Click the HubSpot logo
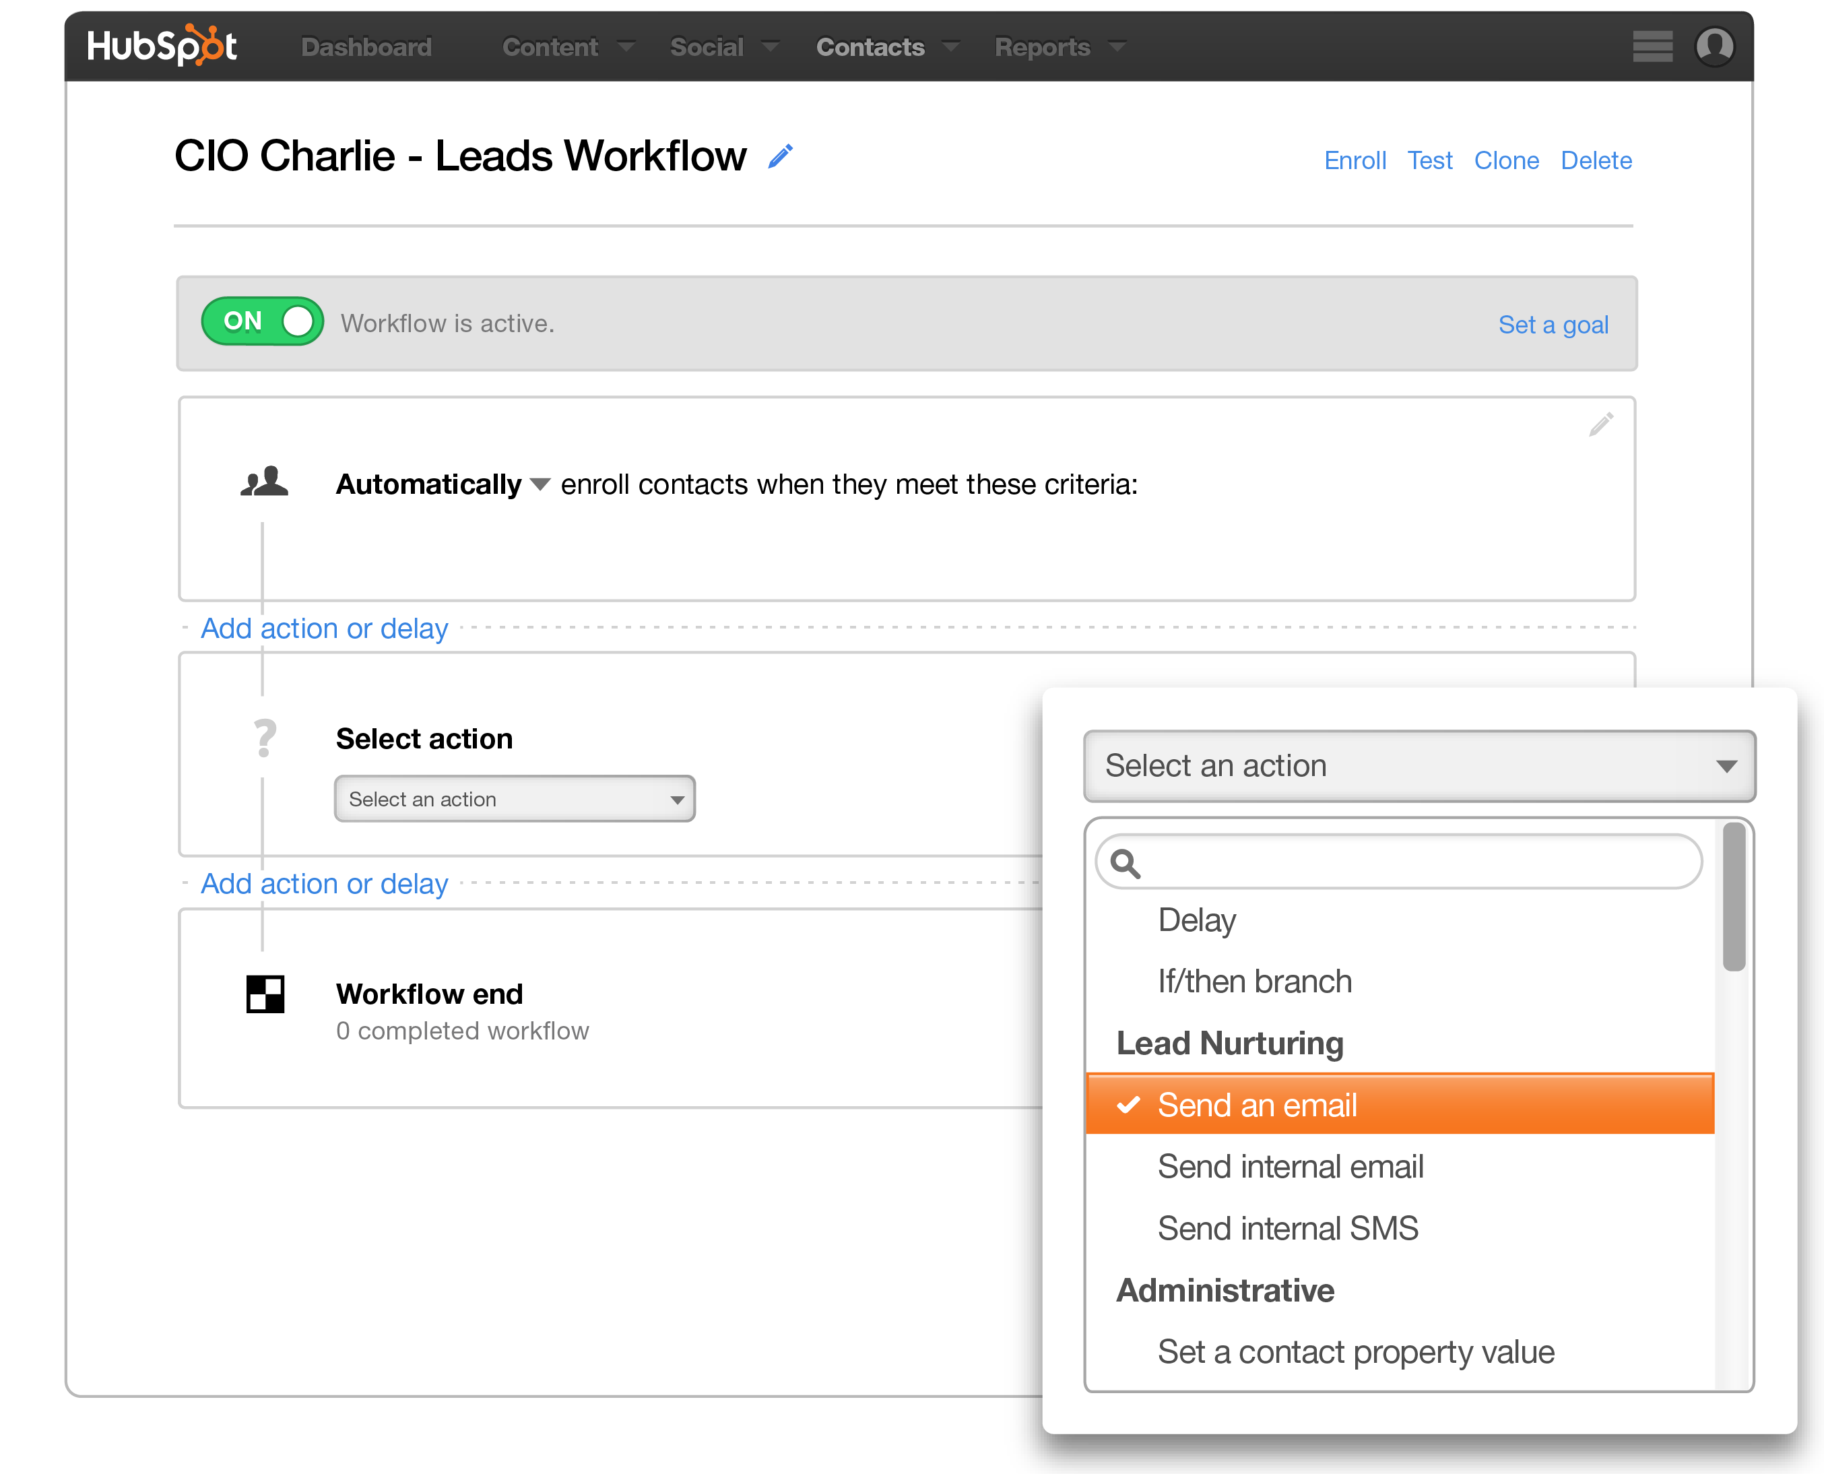The height and width of the screenshot is (1474, 1824). click(x=161, y=46)
